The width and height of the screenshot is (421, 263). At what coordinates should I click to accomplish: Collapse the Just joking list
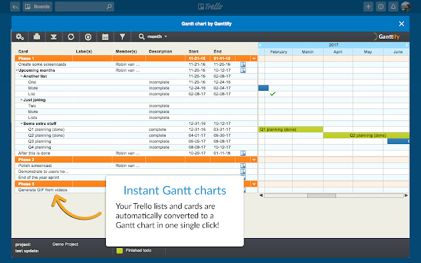pyautogui.click(x=20, y=100)
